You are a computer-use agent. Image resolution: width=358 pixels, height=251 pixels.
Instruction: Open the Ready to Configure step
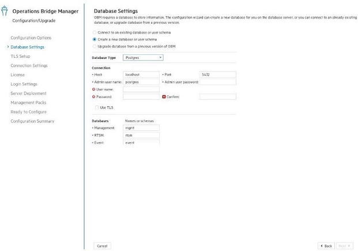click(x=29, y=112)
